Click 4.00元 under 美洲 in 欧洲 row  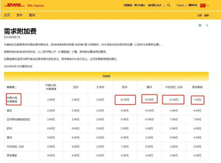(149, 128)
